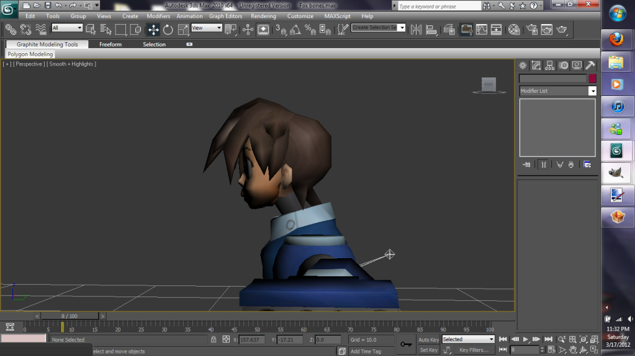
Task: Click the Align tool icon
Action: [x=431, y=30]
